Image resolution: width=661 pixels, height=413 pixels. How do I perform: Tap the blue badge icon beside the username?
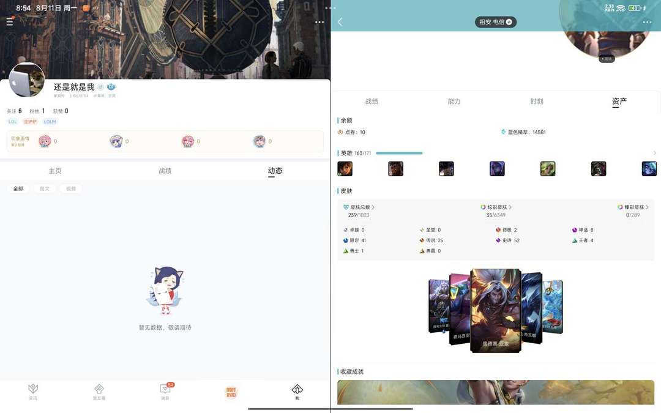click(111, 87)
